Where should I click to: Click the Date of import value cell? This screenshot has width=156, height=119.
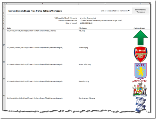tap(86, 23)
